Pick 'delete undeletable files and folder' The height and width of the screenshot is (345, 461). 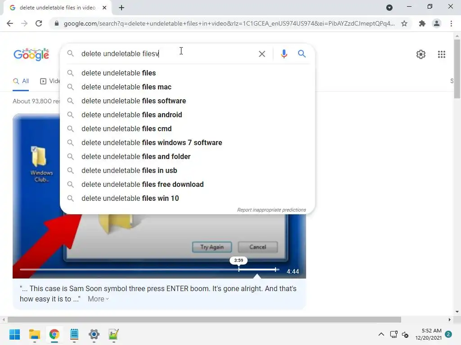187,157
